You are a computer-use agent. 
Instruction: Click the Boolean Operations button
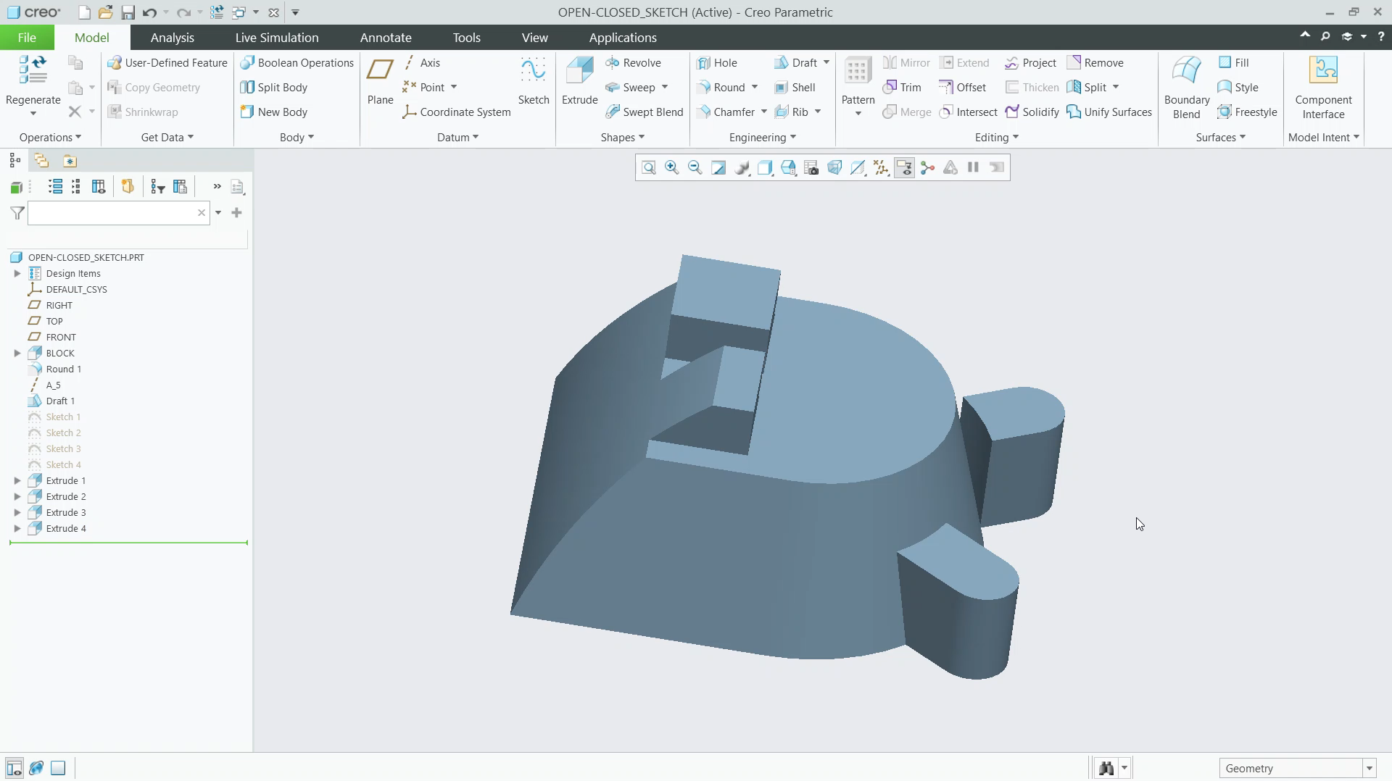pyautogui.click(x=297, y=63)
